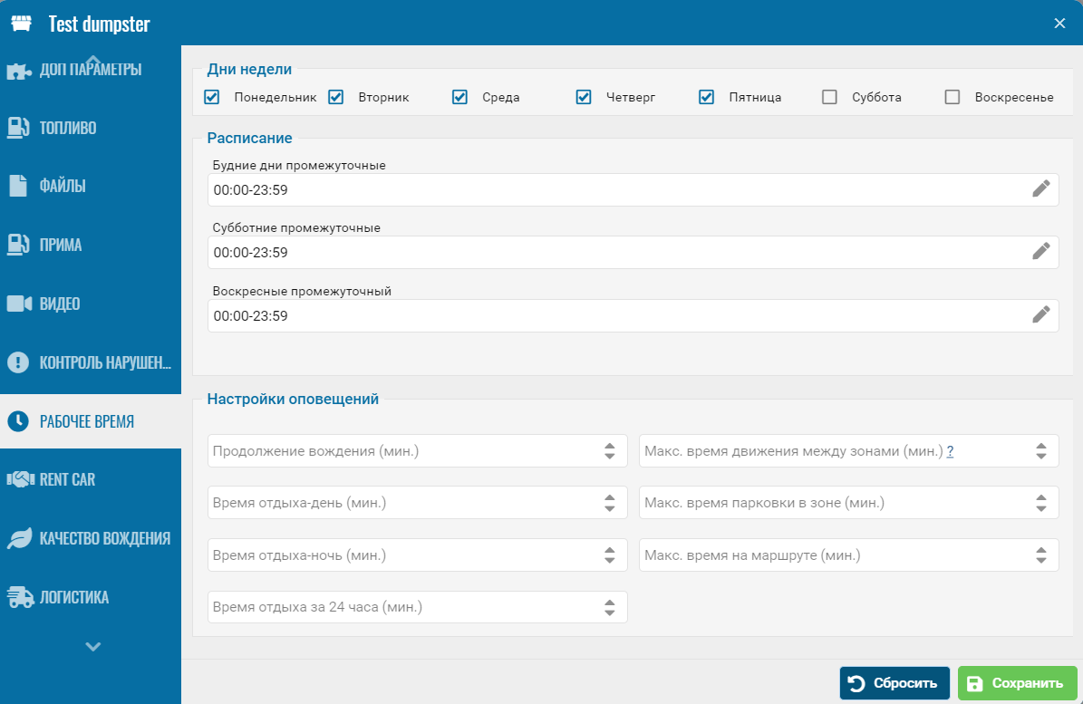1083x704 pixels.
Task: Click pencil icon for weekday schedule
Action: pos(1041,189)
